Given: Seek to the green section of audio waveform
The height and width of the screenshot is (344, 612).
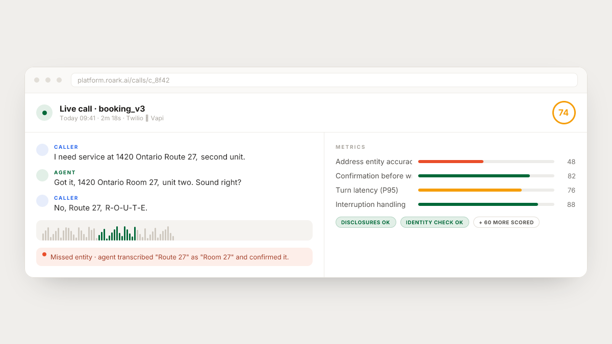Looking at the screenshot, I should [117, 233].
